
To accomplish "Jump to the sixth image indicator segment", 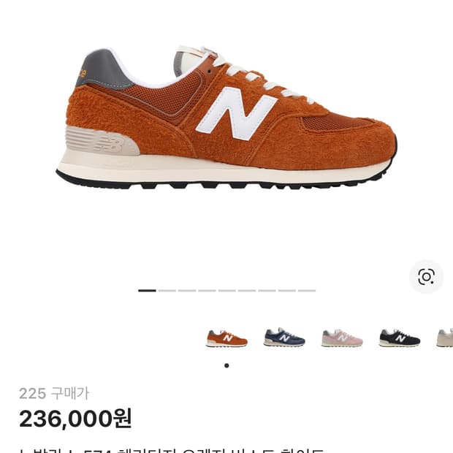I will pos(247,291).
